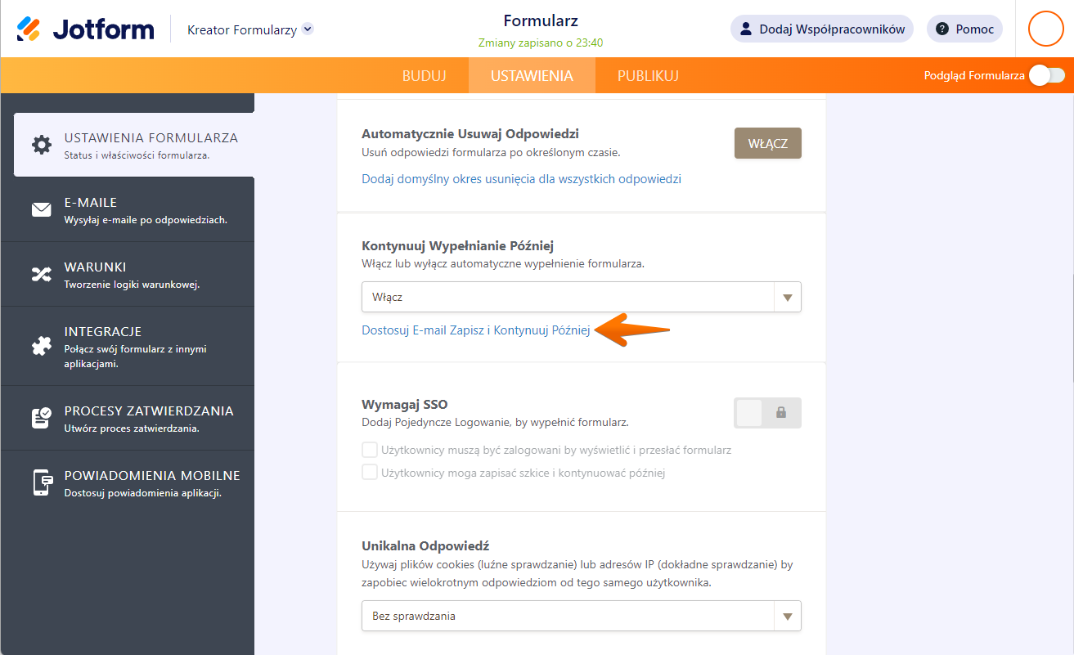
Task: Click the Powiadomienia Mobilne phone icon
Action: point(41,482)
